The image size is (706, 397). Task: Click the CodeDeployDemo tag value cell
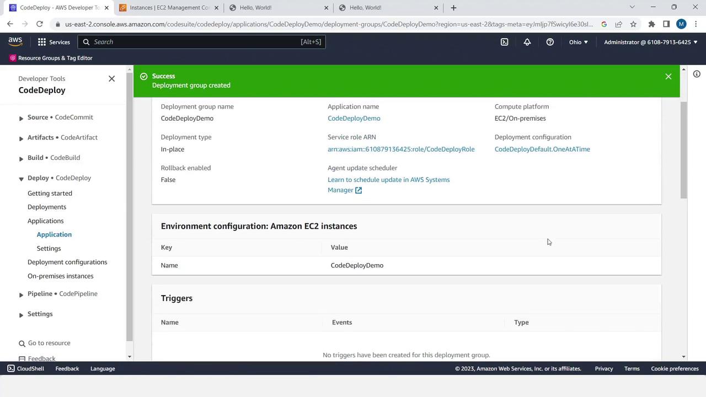click(357, 265)
